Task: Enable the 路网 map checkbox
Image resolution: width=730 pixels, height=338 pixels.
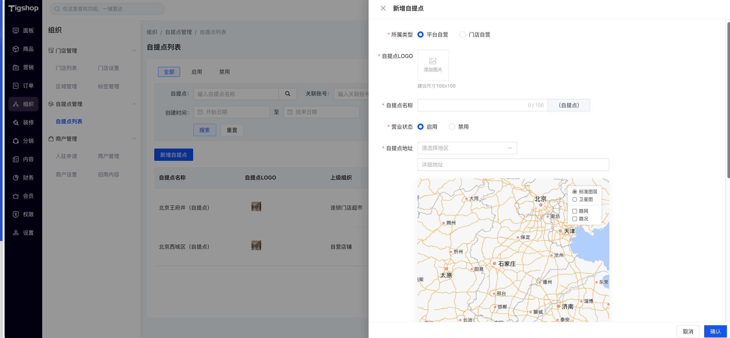Action: point(574,211)
